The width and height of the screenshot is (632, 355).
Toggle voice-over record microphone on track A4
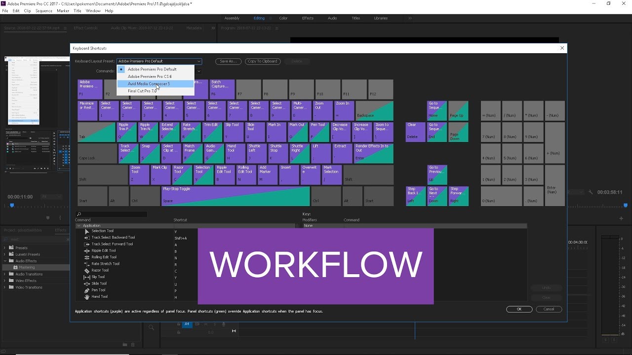(x=224, y=324)
